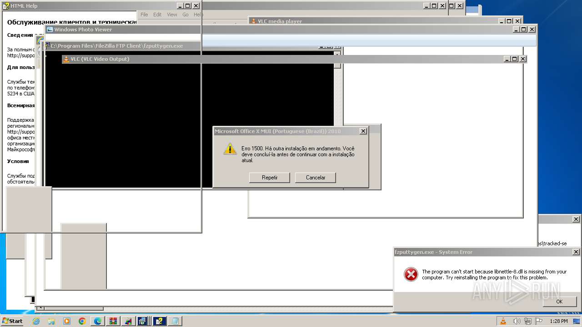Close the Microsoft Office X MUI error dialog
582x327 pixels.
pyautogui.click(x=363, y=131)
